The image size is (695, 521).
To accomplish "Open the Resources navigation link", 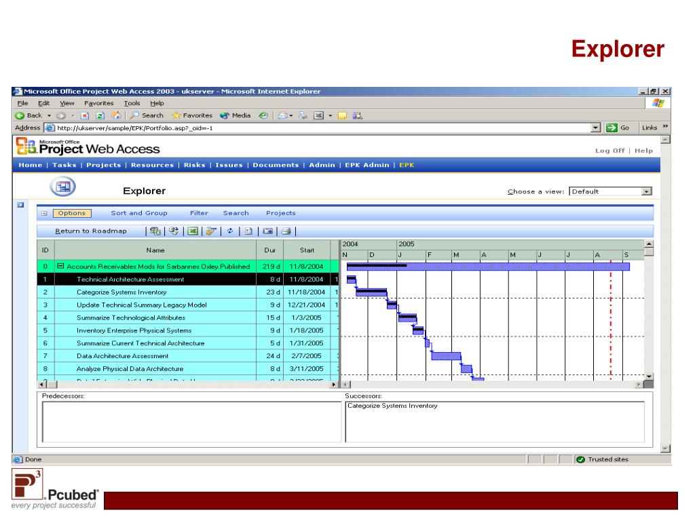I will click(152, 165).
